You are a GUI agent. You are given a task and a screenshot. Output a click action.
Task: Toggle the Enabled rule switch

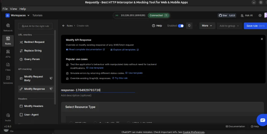point(181,26)
